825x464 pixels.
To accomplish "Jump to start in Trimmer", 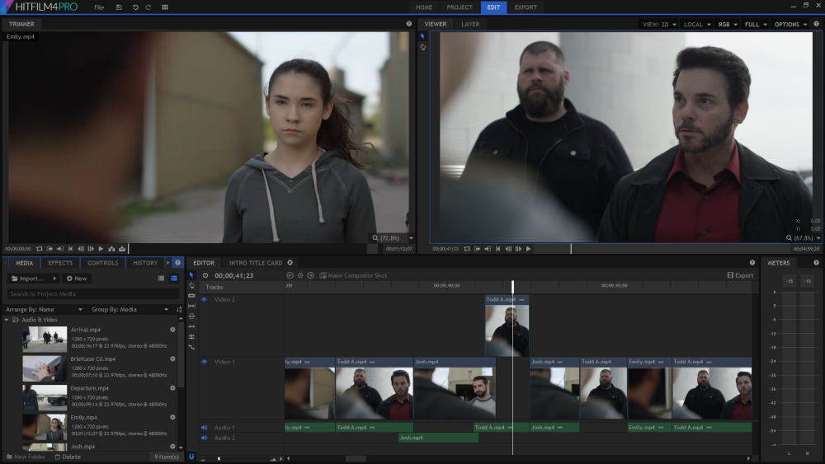I will click(x=70, y=249).
